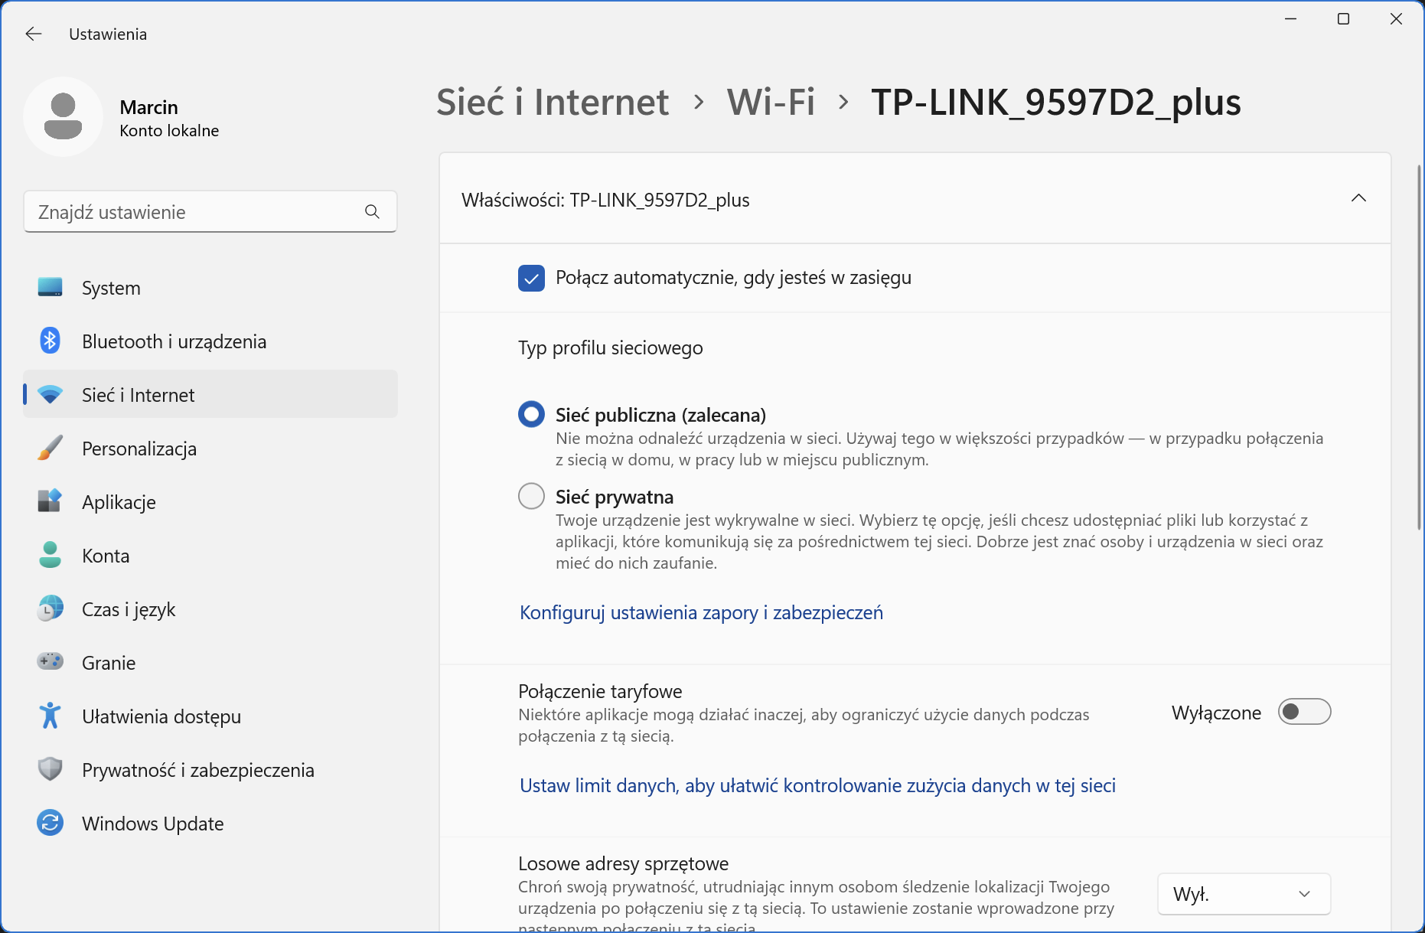Open Prywatność i zabezpieczenia settings
The width and height of the screenshot is (1425, 933).
click(x=210, y=770)
